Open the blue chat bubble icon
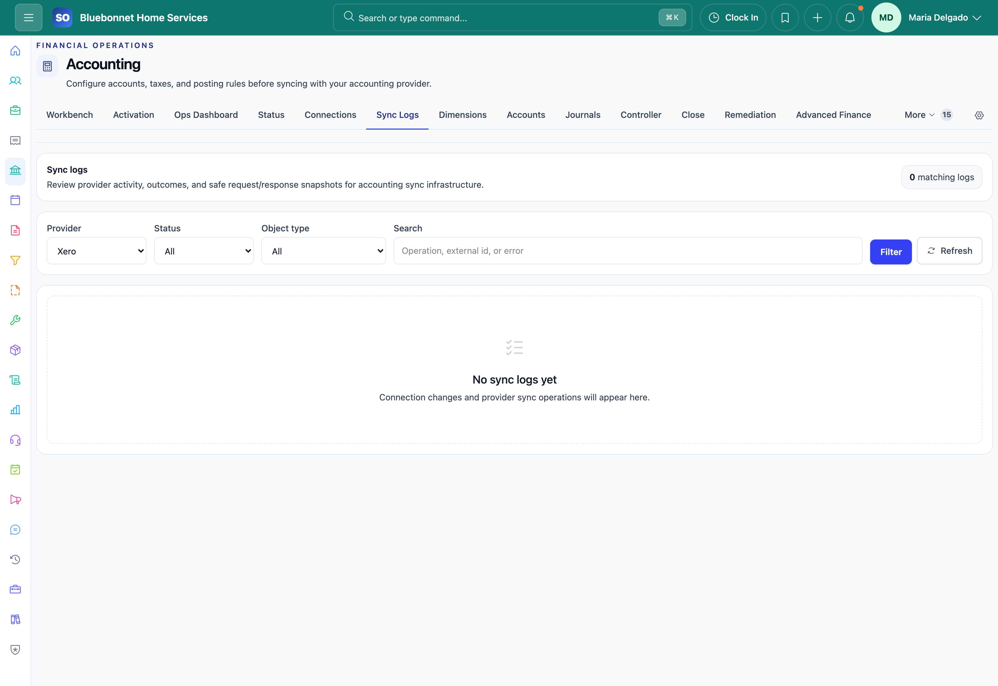This screenshot has height=686, width=998. [16, 530]
